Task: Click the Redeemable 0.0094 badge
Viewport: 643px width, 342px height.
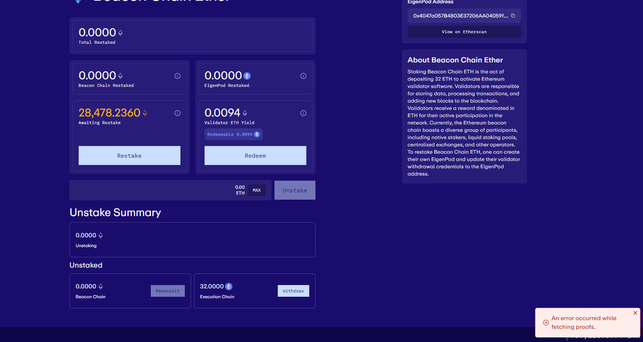Action: (x=233, y=134)
